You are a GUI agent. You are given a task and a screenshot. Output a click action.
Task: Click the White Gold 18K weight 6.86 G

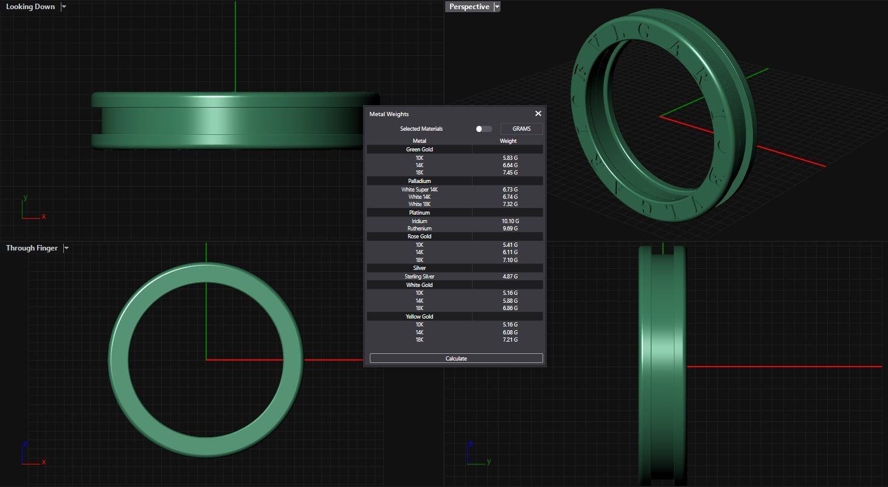[x=510, y=308]
